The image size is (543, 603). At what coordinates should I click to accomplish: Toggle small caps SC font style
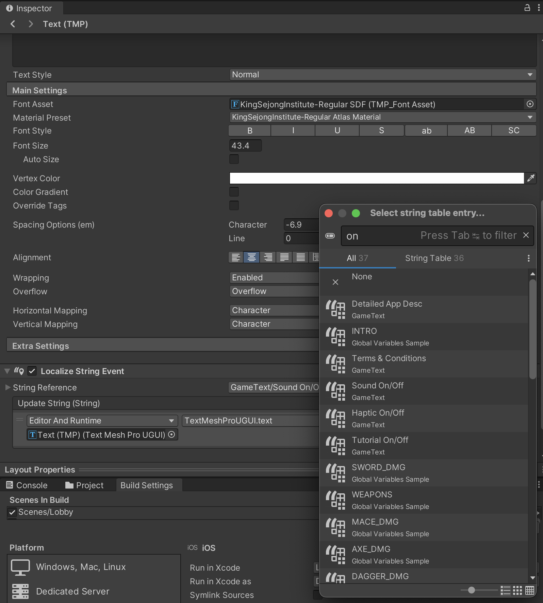point(514,130)
